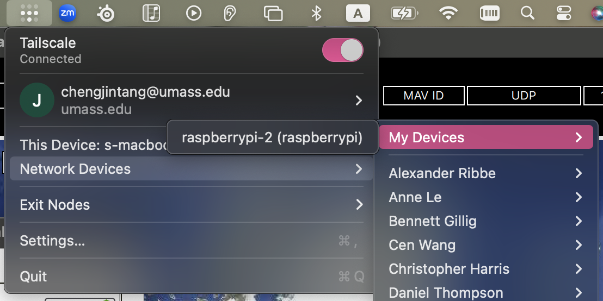Expand Anne Le's devices chevron
This screenshot has width=603, height=301.
[579, 197]
